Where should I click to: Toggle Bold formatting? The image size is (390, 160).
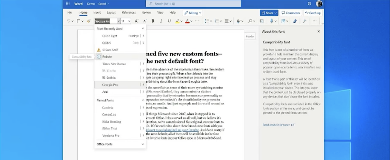pyautogui.click(x=153, y=21)
